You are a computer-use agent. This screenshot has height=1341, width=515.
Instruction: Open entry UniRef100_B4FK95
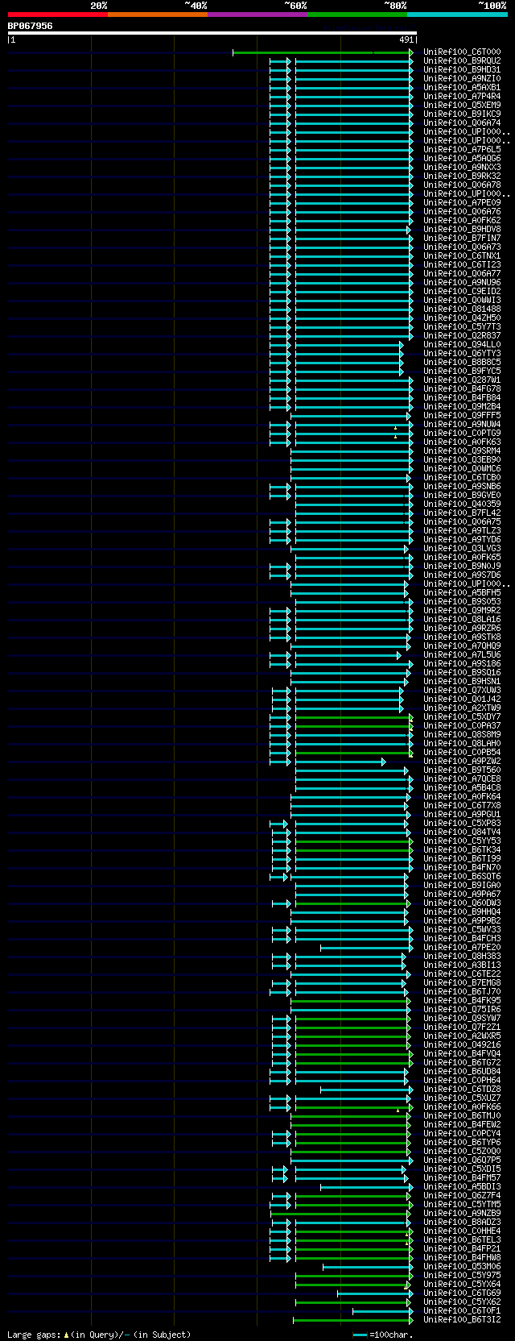[x=462, y=1001]
